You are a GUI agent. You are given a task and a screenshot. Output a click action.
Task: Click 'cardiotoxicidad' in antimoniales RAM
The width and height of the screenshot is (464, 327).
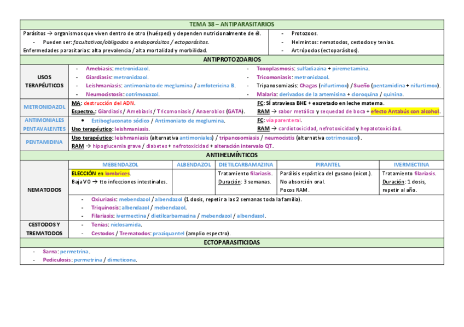tap(297, 129)
